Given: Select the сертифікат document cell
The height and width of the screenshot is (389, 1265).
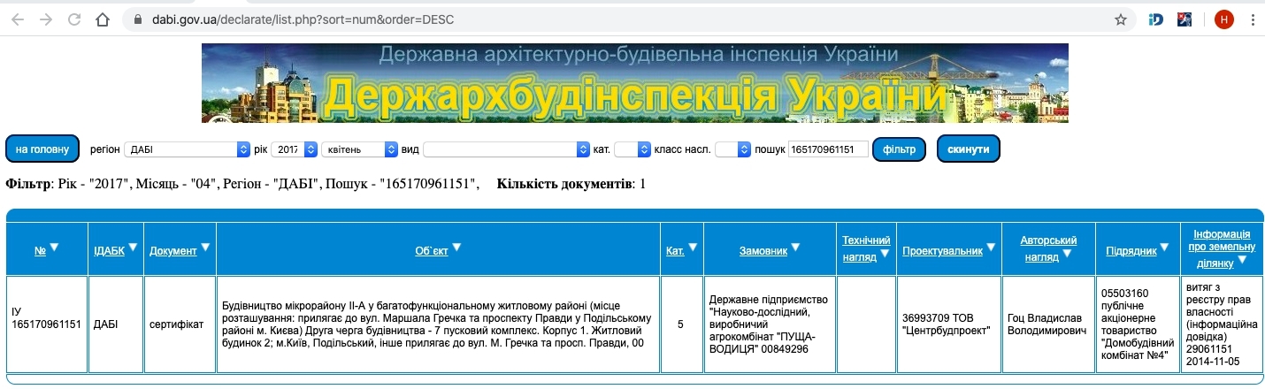Looking at the screenshot, I should point(180,324).
